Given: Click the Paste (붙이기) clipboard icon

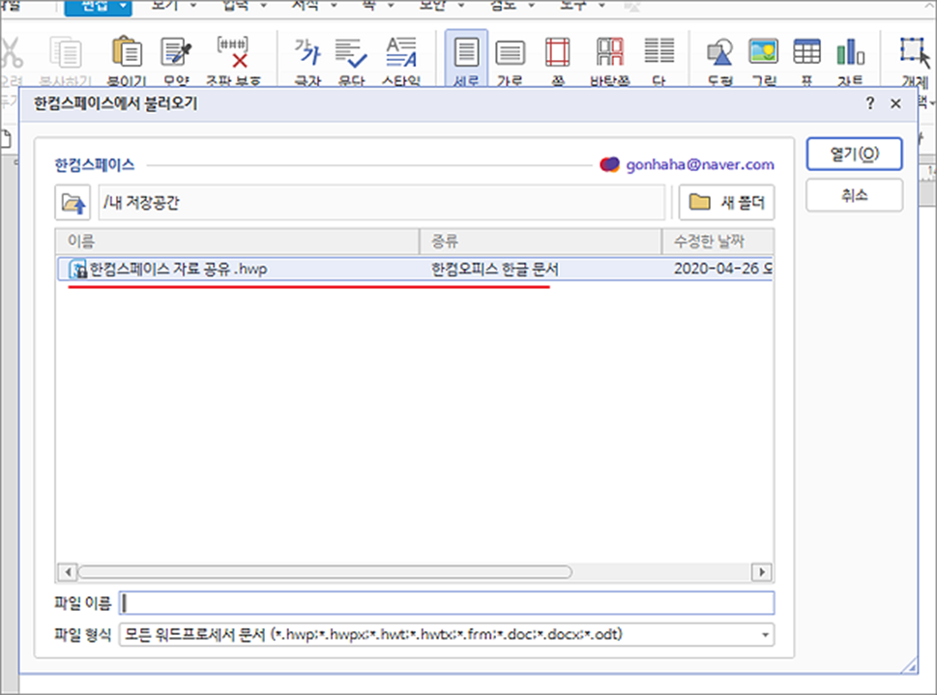Looking at the screenshot, I should (x=127, y=52).
